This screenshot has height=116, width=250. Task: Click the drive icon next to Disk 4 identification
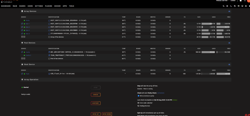pos(49,33)
